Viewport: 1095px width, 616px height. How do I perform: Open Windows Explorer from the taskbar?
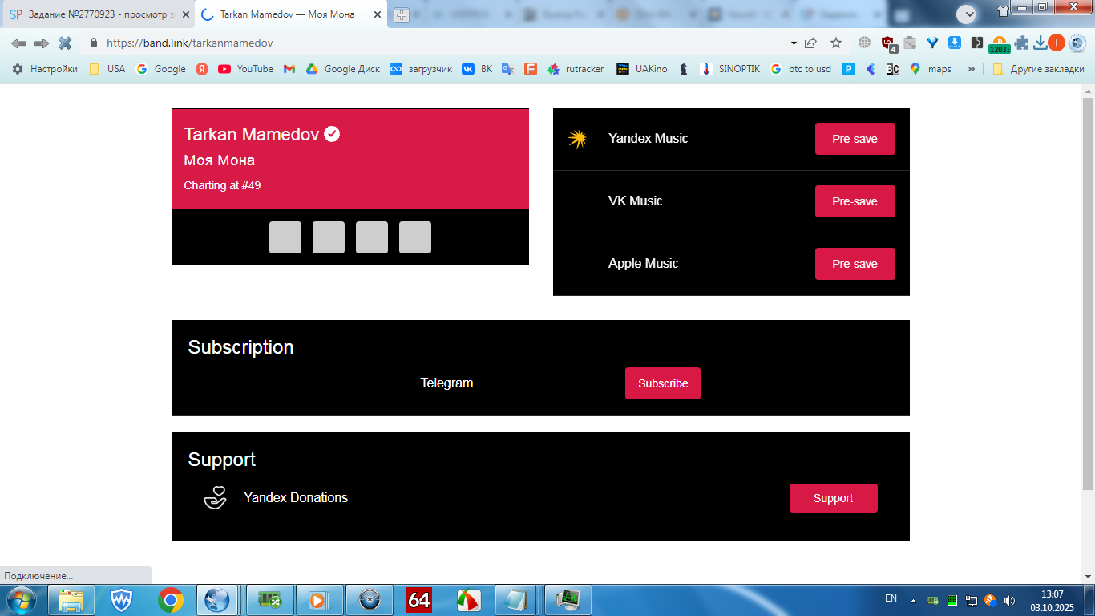(71, 600)
